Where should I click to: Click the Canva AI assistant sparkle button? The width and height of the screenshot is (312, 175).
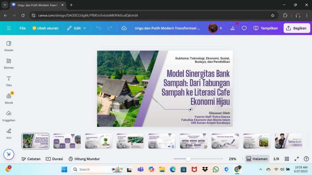pos(9,154)
